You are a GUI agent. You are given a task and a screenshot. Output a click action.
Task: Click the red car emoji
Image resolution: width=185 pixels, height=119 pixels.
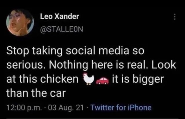(102, 81)
